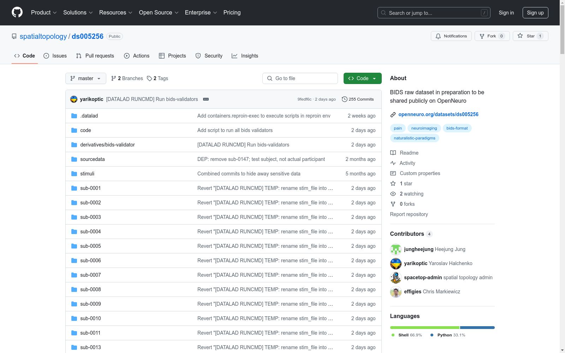565x353 pixels.
Task: Click the bids-format topic tag
Action: 457,128
